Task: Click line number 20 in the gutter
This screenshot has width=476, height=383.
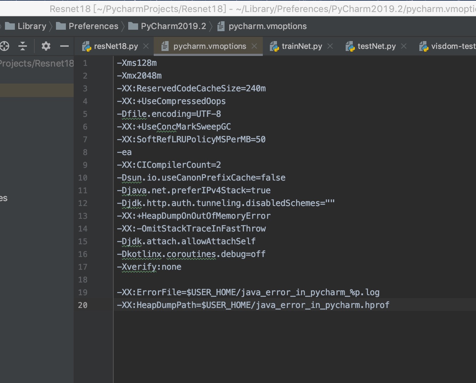Action: (83, 305)
